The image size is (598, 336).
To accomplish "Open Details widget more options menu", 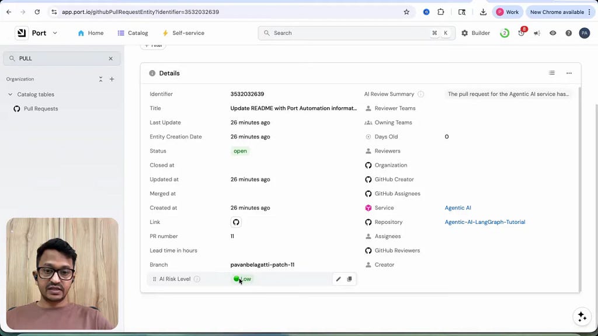I will point(569,73).
